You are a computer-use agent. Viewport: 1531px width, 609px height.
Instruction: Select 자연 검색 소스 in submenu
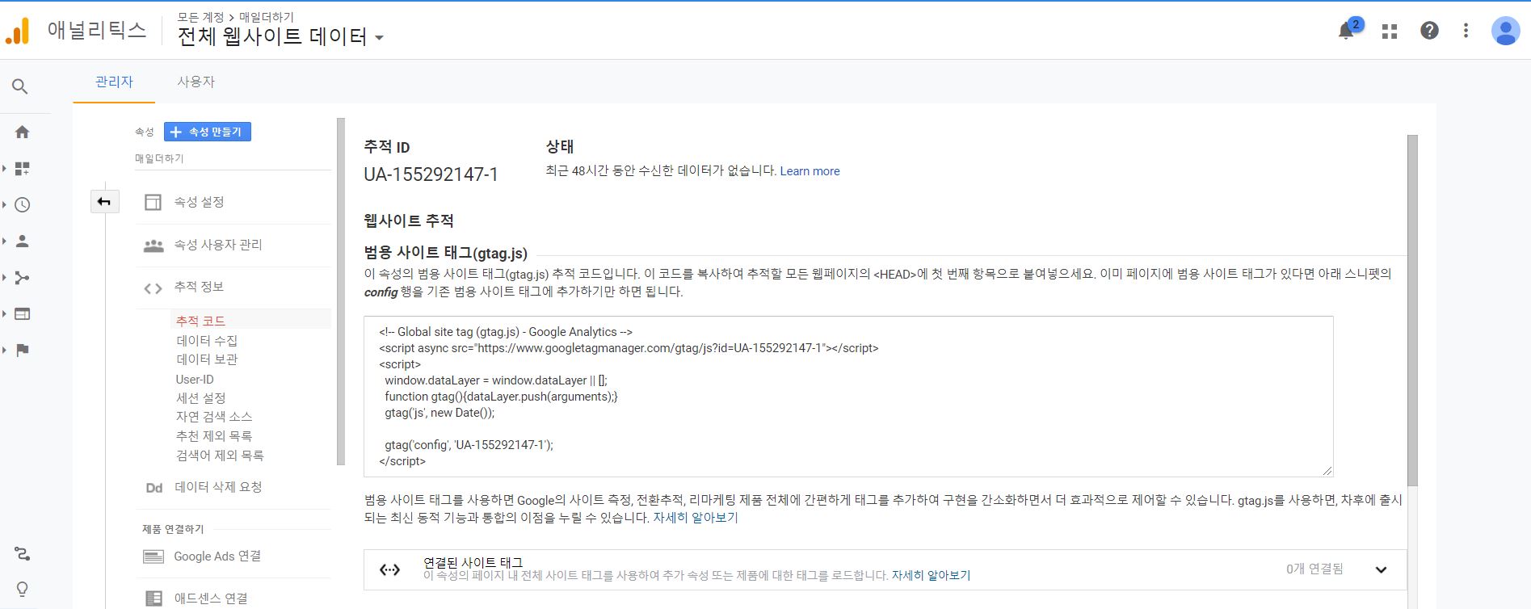(x=214, y=417)
